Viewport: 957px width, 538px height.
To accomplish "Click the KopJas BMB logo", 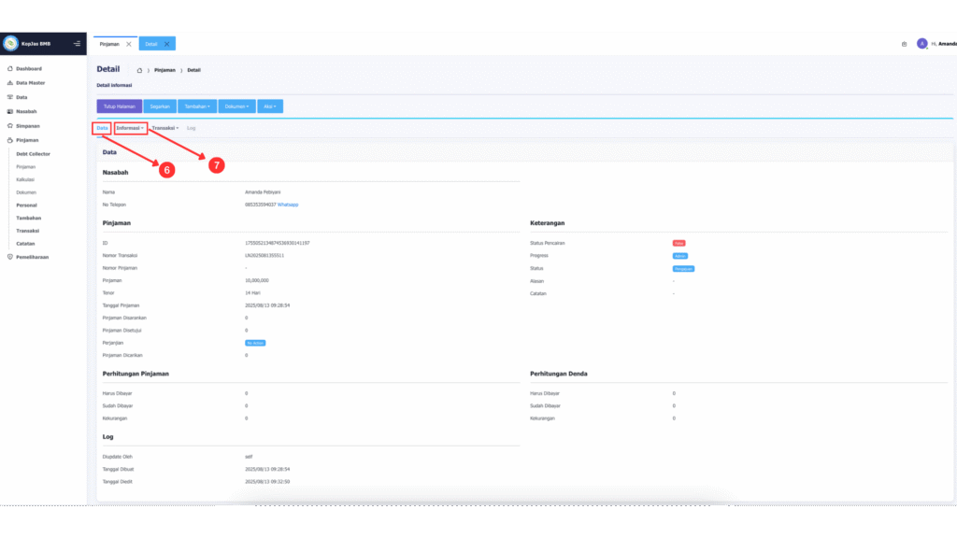I will (x=11, y=43).
